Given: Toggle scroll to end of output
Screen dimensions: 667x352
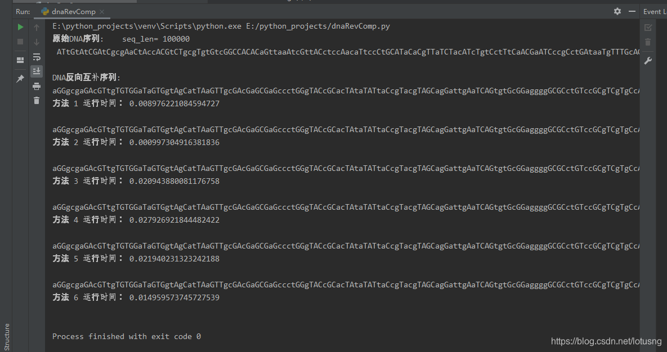Looking at the screenshot, I should tap(37, 71).
